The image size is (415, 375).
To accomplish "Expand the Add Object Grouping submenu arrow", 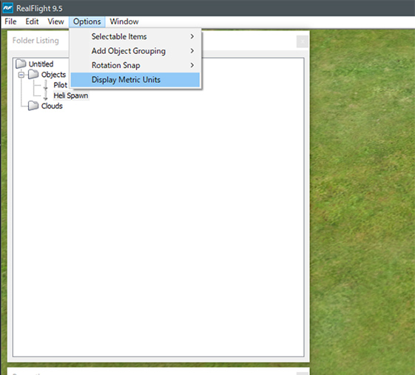I will click(192, 50).
